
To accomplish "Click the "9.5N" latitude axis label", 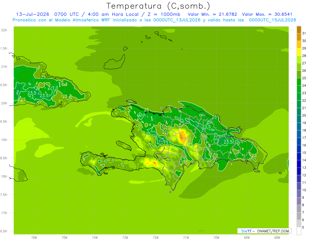I will 4,122.
